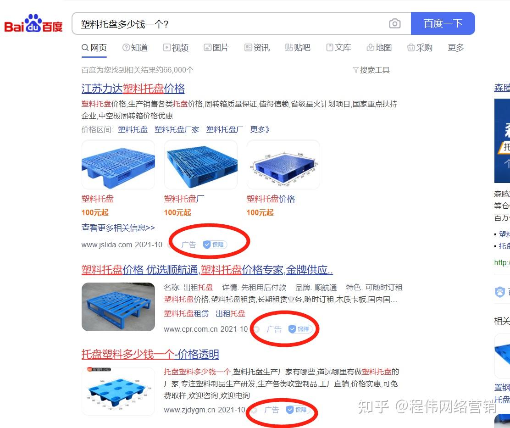Click the camera image search icon
This screenshot has height=428, width=510.
point(394,23)
